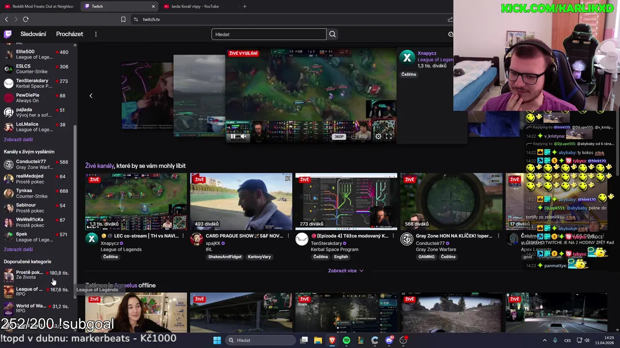Open Windows Start menu
Screen dimensions: 620x348
(x=217, y=340)
